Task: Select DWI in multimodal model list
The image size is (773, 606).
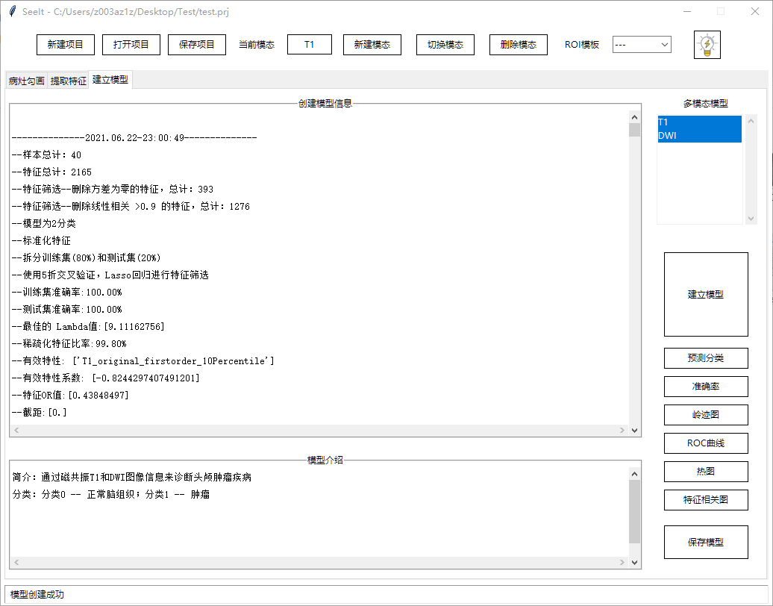Action: pos(700,136)
